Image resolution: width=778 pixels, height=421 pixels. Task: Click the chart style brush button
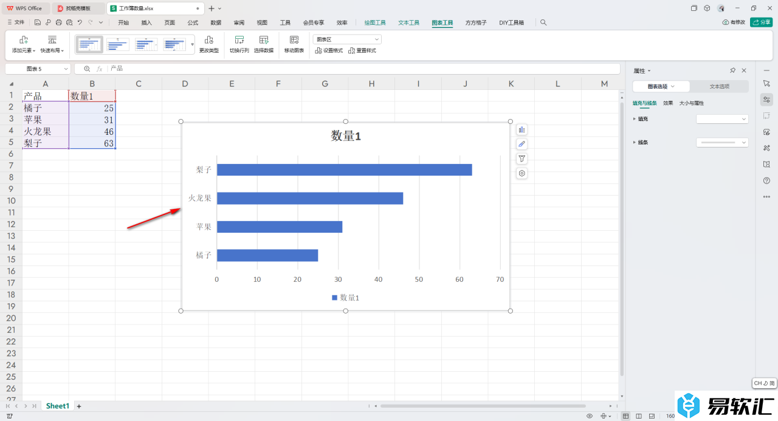click(522, 144)
